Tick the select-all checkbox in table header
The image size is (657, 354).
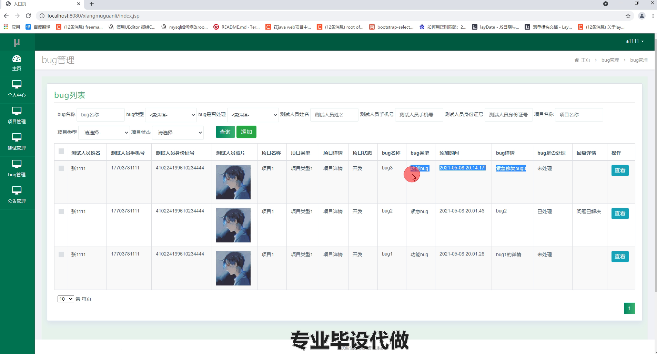coord(61,151)
